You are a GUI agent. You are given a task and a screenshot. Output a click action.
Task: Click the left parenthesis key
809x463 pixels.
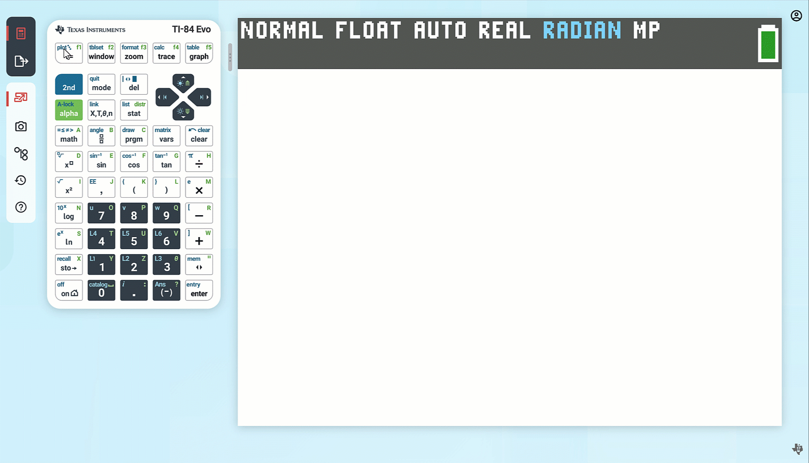click(x=134, y=187)
